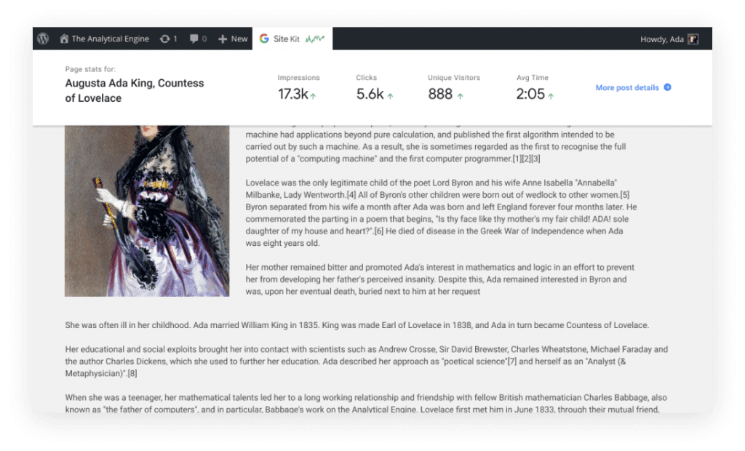The image size is (745, 451).
Task: Click the 5.6k Clicks stat
Action: [369, 94]
